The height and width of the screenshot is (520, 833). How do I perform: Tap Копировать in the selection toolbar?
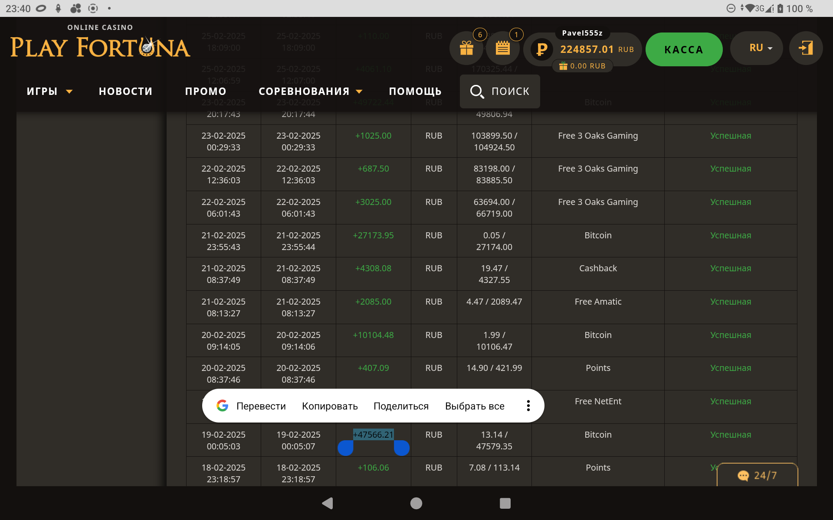coord(330,406)
